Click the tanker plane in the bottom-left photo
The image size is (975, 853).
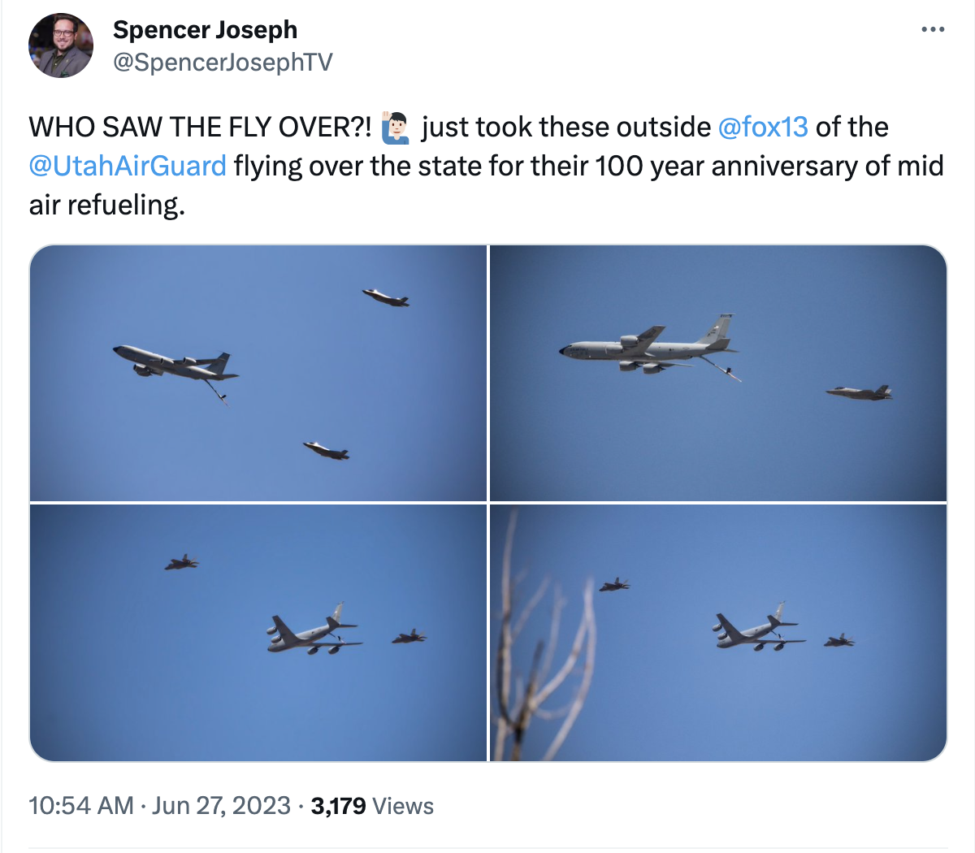pos(313,632)
